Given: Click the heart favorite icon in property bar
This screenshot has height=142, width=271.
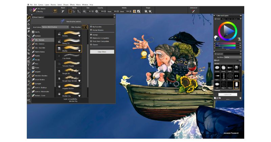Looking at the screenshot, I should pyautogui.click(x=55, y=11).
